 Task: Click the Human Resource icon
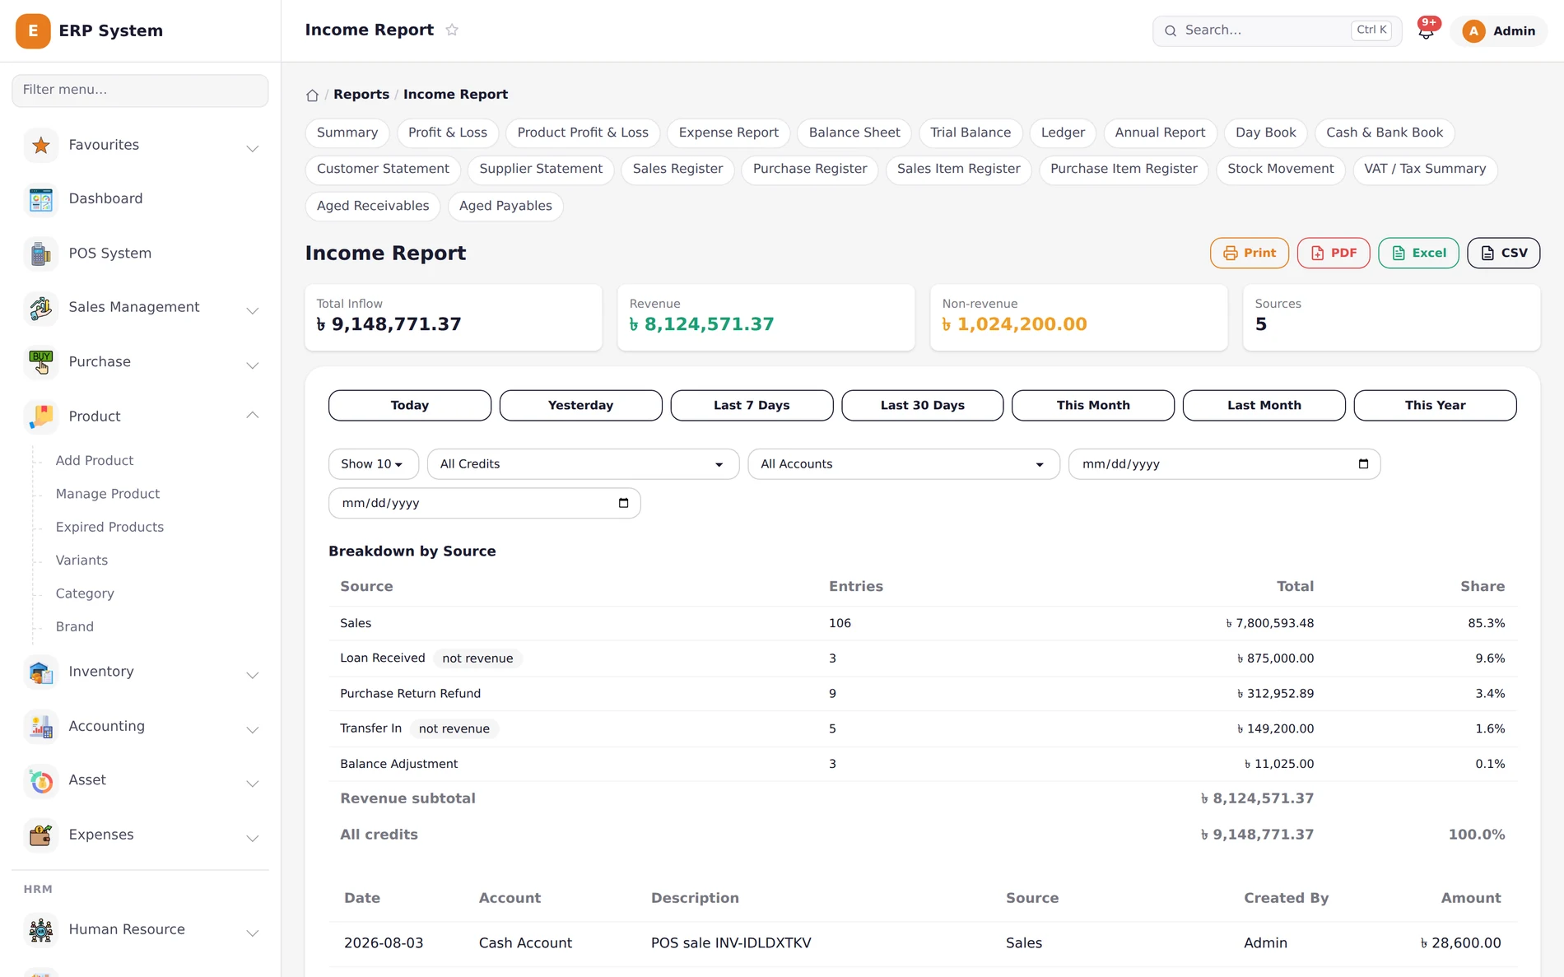pos(41,930)
